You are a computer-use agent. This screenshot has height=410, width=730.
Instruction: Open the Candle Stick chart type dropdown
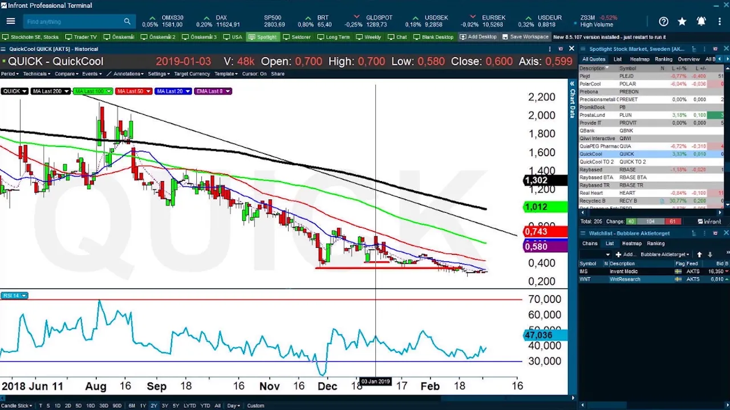coord(17,406)
